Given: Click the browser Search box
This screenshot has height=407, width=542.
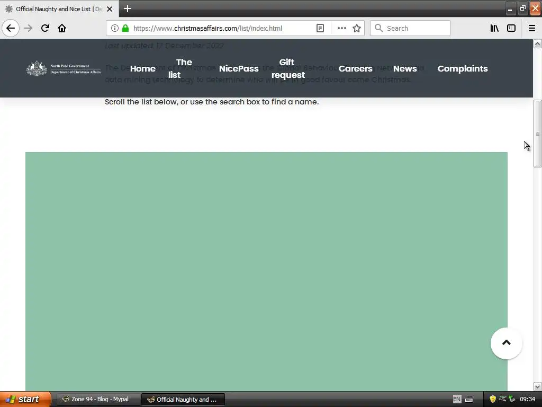Looking at the screenshot, I should coord(410,28).
